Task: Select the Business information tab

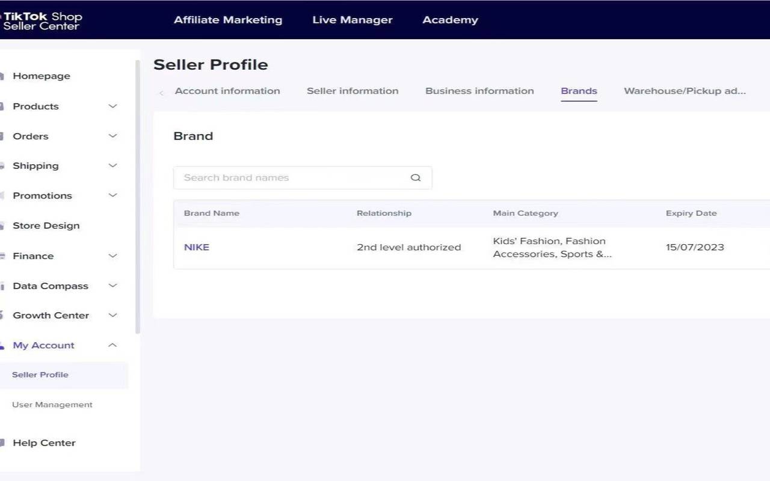Action: tap(479, 91)
